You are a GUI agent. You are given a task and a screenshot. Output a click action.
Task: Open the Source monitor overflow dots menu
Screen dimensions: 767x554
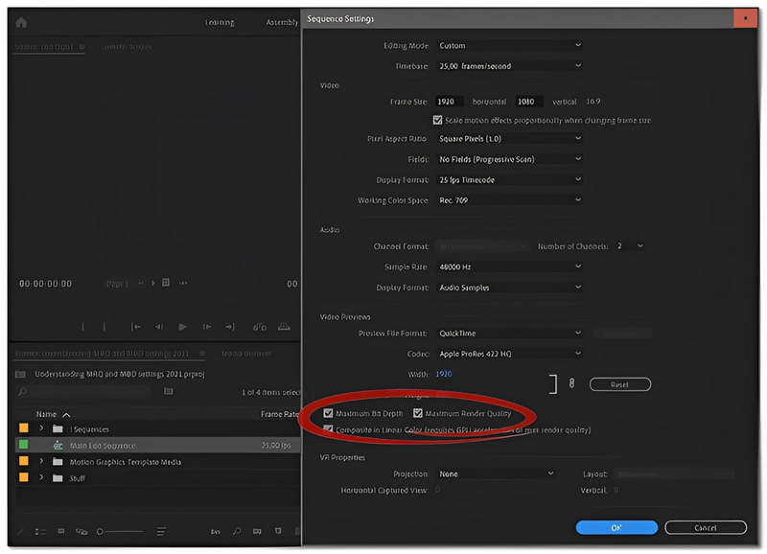[183, 283]
